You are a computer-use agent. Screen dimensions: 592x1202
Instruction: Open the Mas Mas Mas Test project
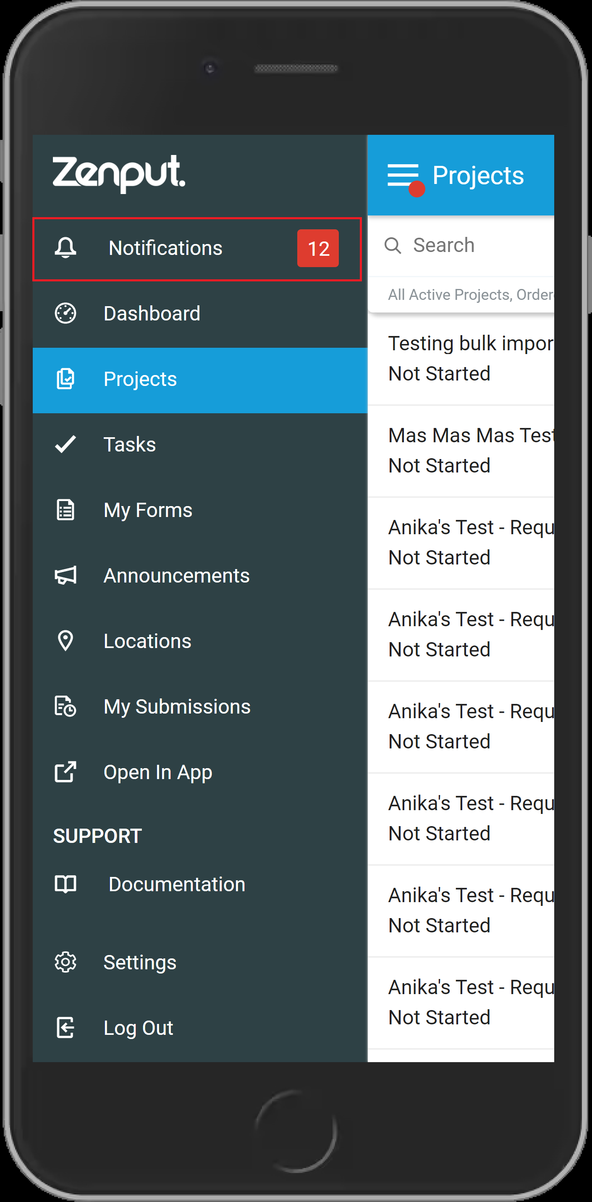461,450
